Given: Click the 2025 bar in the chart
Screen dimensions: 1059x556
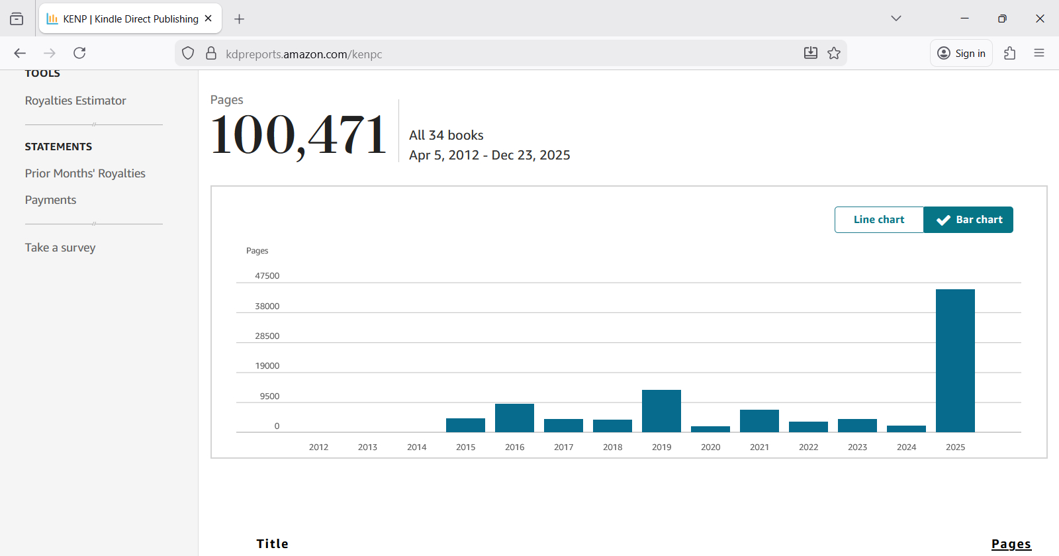Looking at the screenshot, I should 955,361.
